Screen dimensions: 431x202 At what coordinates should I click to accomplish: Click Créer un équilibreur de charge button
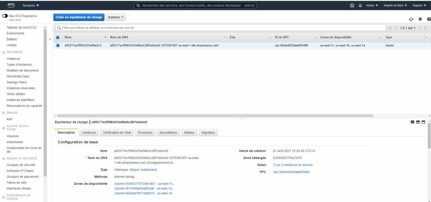tap(79, 17)
